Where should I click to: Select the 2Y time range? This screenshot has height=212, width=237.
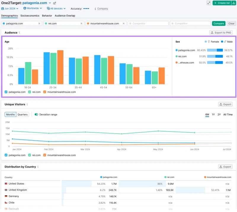coord(219,115)
